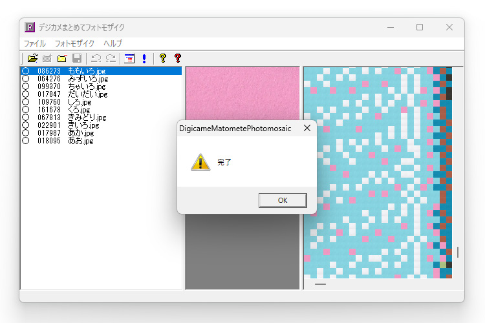Open the ファイル menu
The height and width of the screenshot is (323, 485).
coord(35,43)
